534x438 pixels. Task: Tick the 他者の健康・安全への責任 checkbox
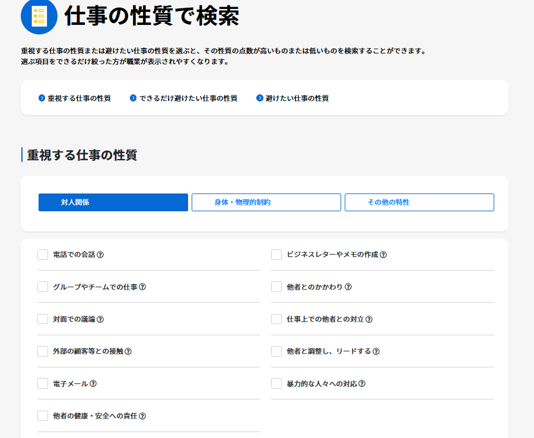click(43, 416)
